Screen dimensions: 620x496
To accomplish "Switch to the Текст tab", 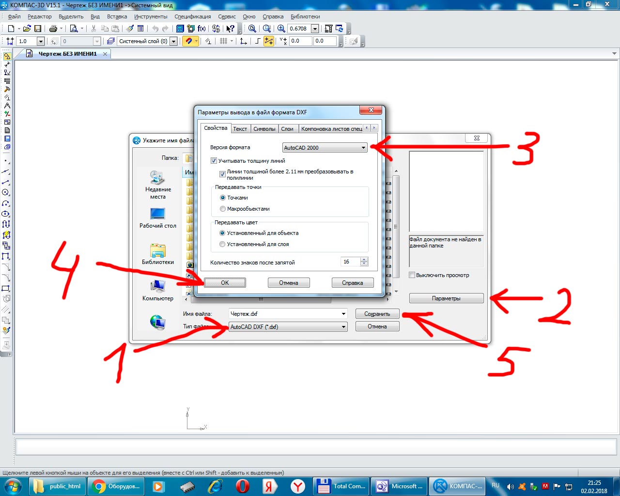I will coord(240,129).
